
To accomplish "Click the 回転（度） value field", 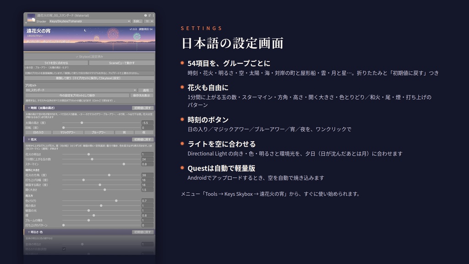I will tap(147, 127).
